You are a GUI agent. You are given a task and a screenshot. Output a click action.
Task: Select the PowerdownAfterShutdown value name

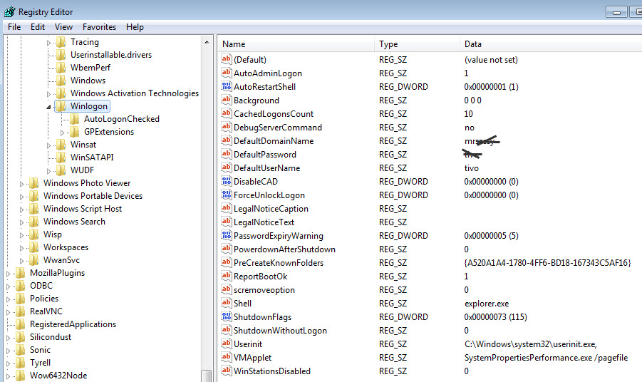(284, 249)
